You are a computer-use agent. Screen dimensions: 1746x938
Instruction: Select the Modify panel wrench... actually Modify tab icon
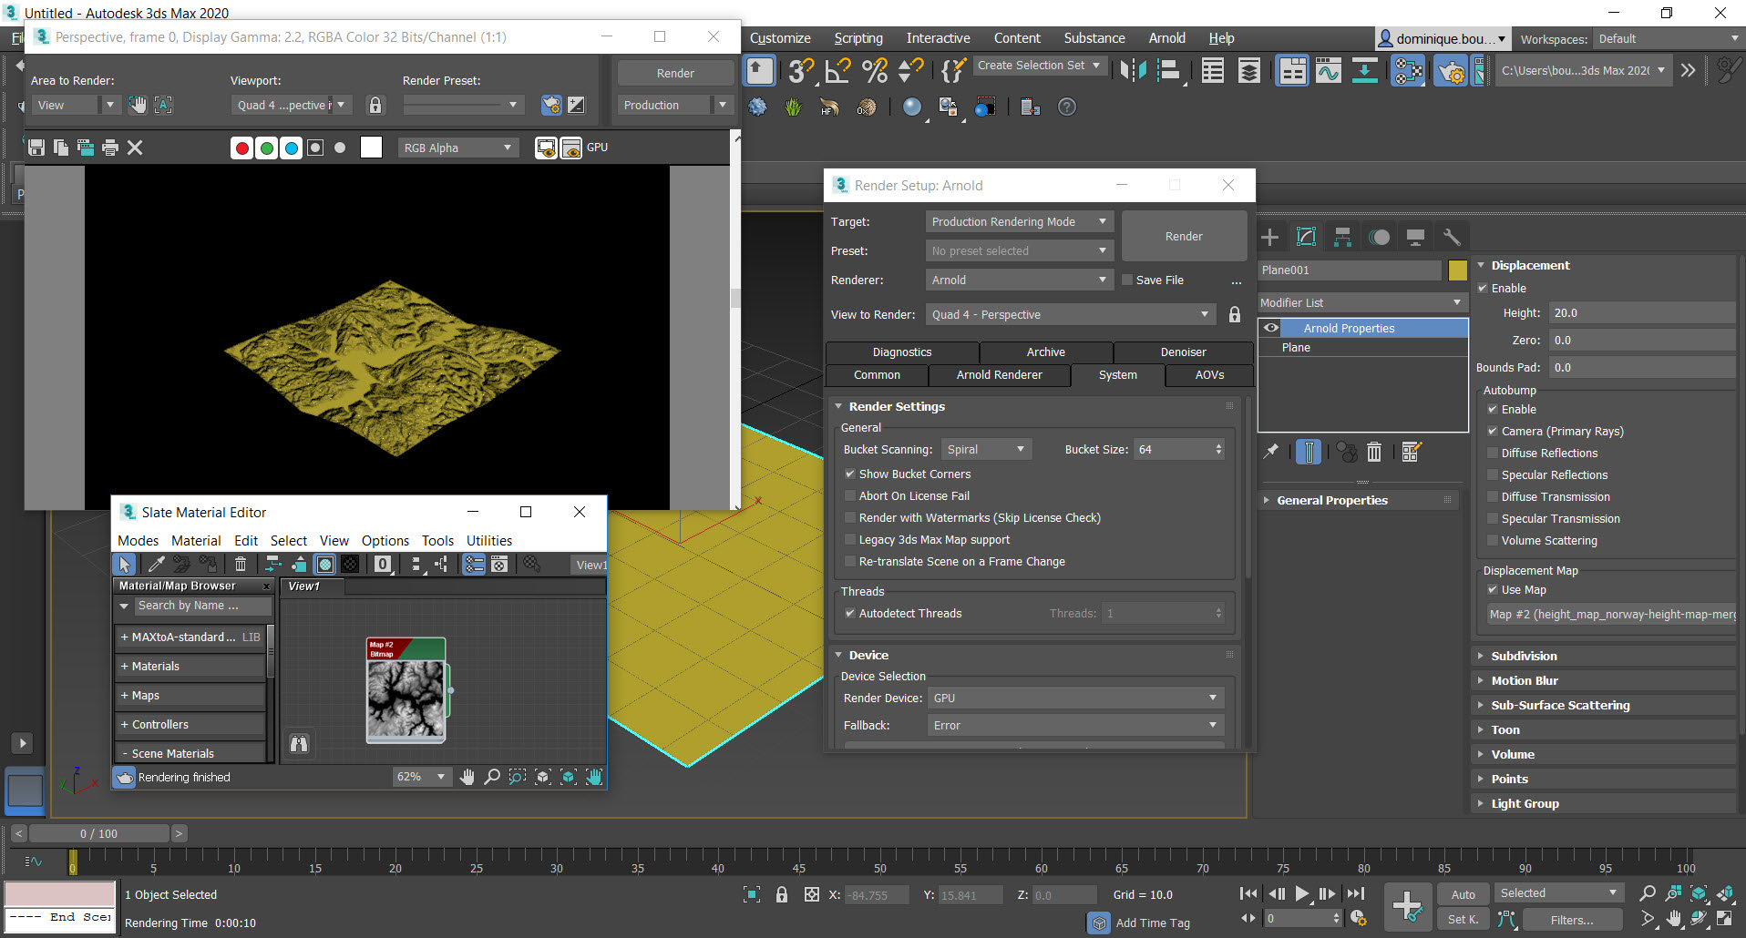click(x=1307, y=236)
